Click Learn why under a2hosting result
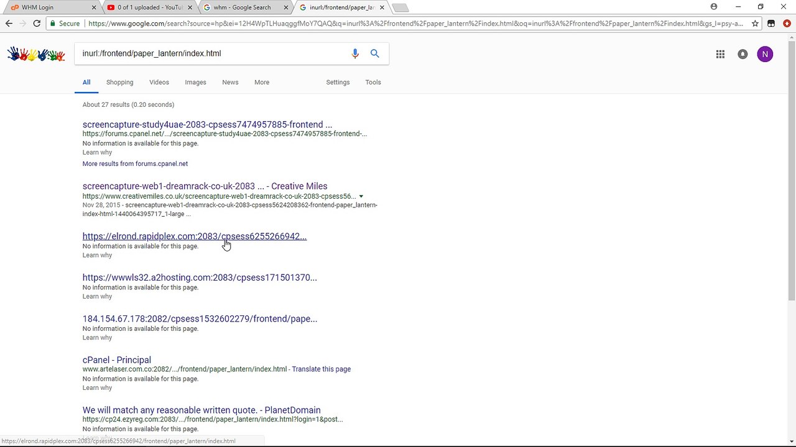 (97, 297)
